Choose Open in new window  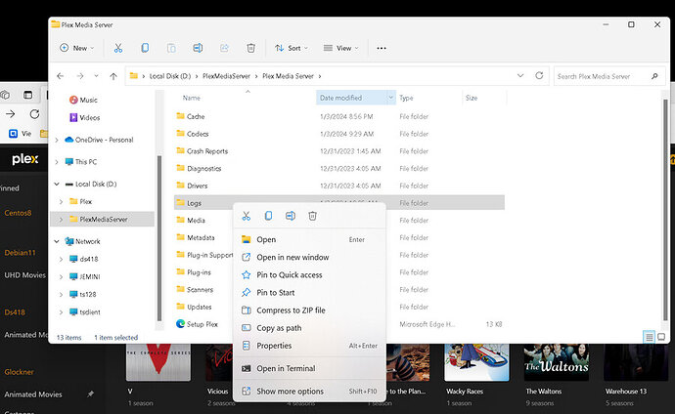(309, 257)
